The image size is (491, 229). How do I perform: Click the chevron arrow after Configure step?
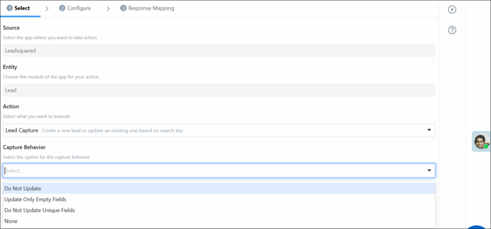(108, 9)
